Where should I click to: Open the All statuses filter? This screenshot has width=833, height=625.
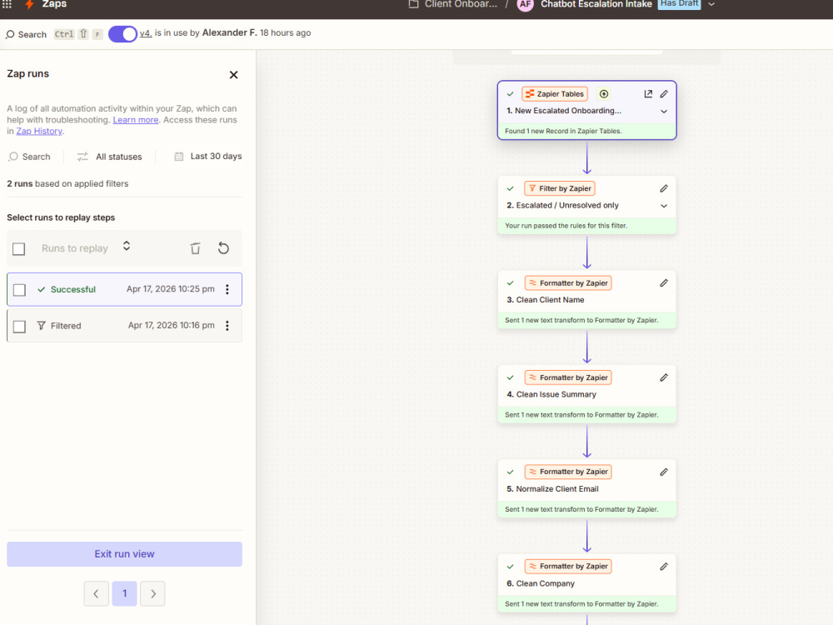[109, 157]
